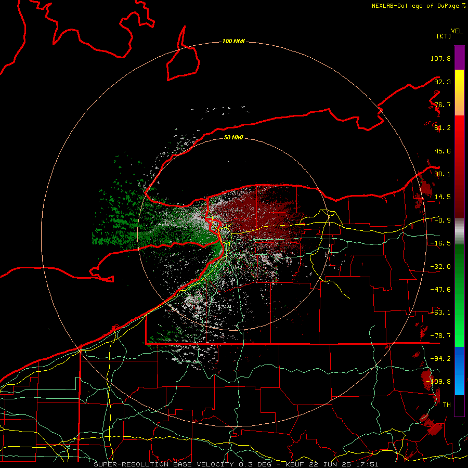Click the green segment of velocity color bar
This screenshot has width=468, height=468.
(459, 295)
